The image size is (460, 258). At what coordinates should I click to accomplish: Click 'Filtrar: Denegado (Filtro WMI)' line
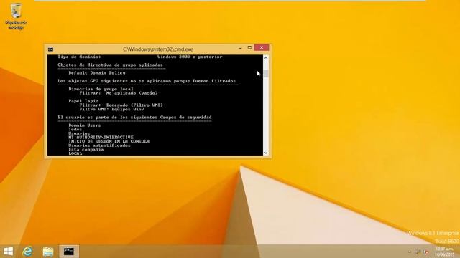(121, 105)
